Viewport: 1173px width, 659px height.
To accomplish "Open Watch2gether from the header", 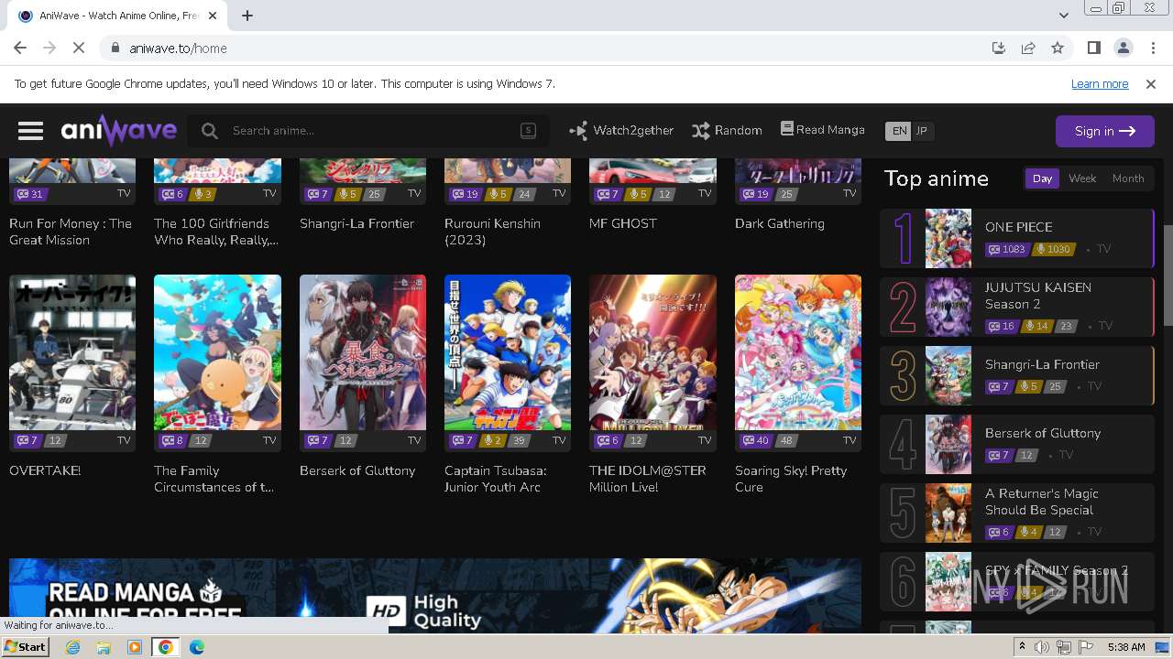I will click(x=621, y=131).
